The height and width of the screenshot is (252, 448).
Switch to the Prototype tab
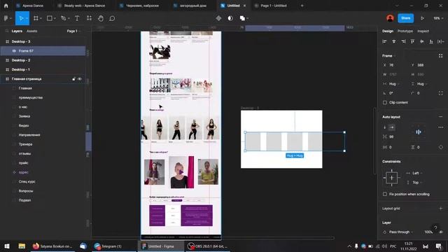click(405, 31)
